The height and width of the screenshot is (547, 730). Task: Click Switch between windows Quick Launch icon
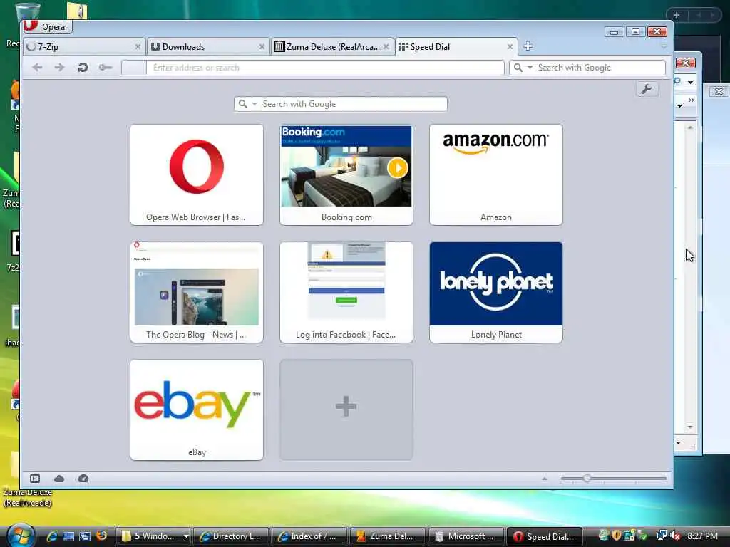click(85, 537)
